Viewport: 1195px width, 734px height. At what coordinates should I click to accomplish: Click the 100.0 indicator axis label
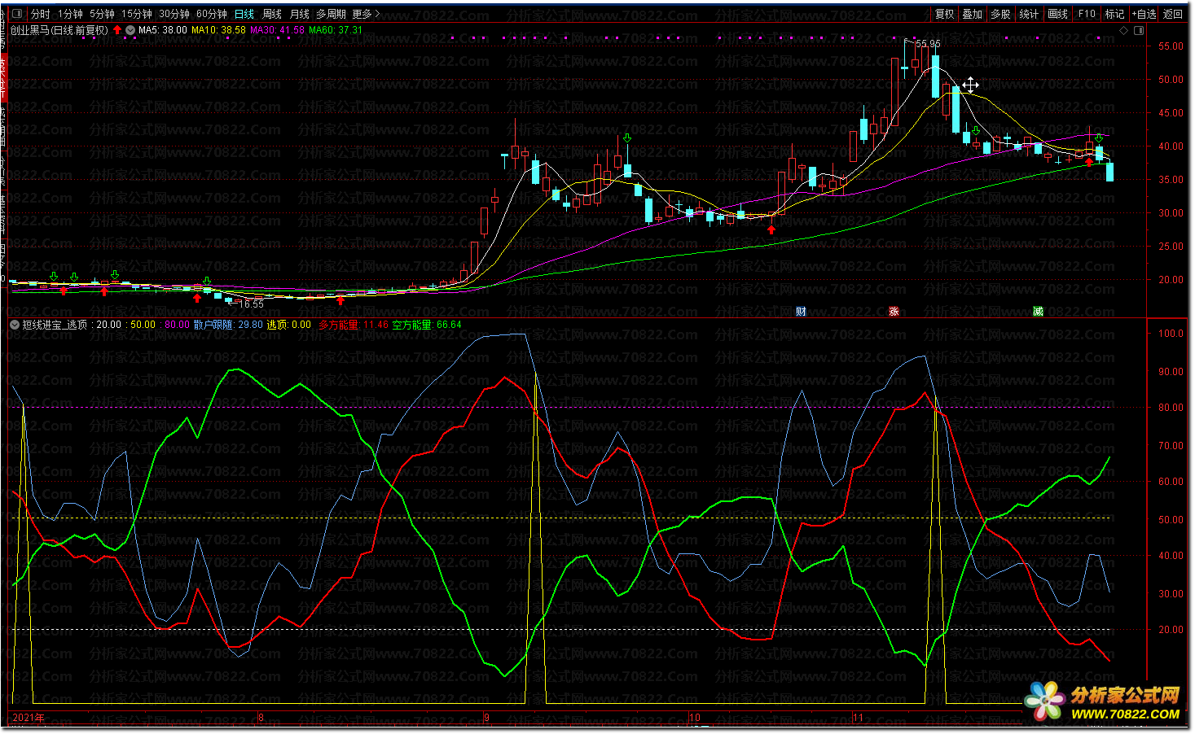click(1171, 334)
